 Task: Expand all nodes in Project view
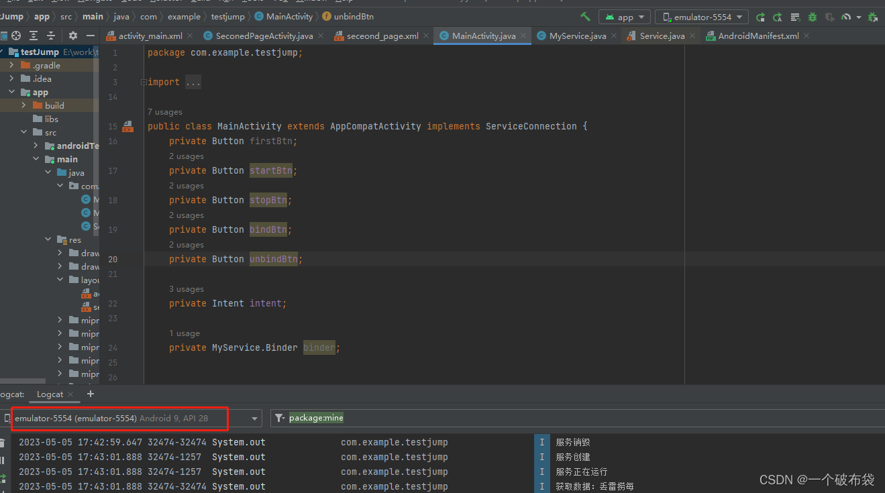(x=34, y=36)
